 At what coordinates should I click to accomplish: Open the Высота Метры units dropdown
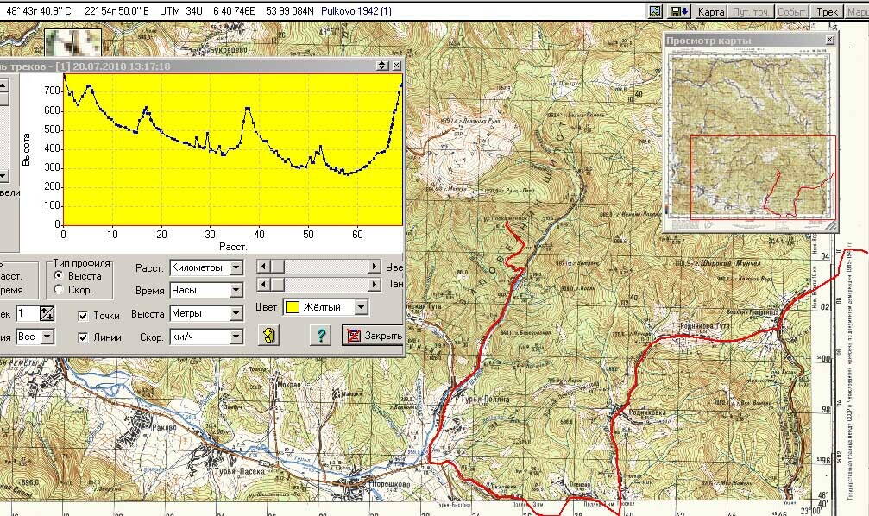pyautogui.click(x=236, y=314)
